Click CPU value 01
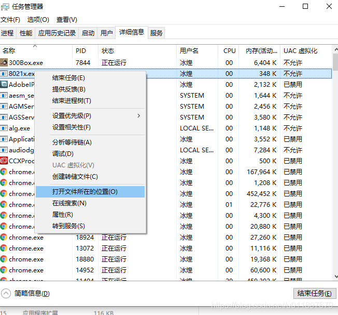 [229, 204]
